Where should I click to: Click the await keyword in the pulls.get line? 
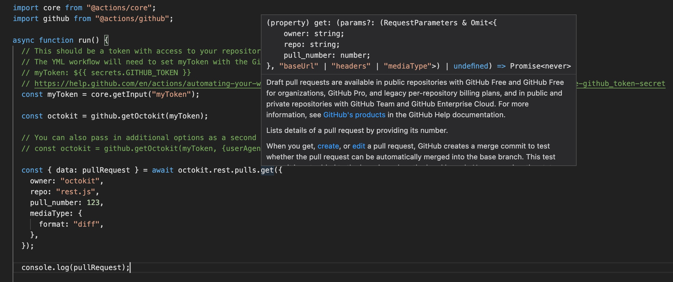pyautogui.click(x=163, y=170)
